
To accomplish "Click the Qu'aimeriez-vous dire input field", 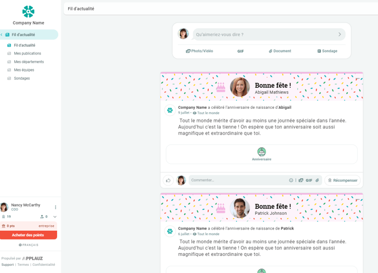I will coord(264,35).
